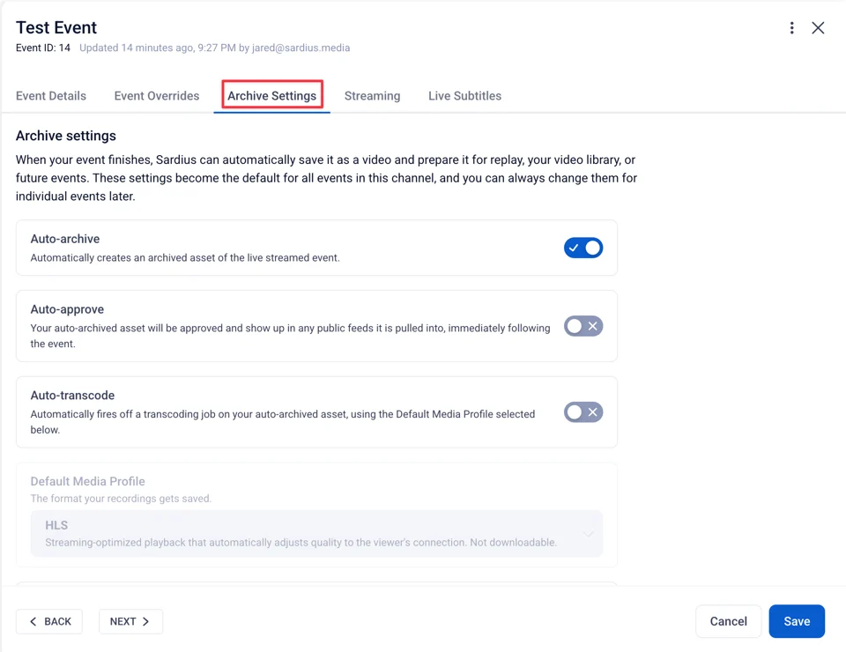Screen dimensions: 846x652
Task: Click the Auto-archive description text
Action: point(185,258)
